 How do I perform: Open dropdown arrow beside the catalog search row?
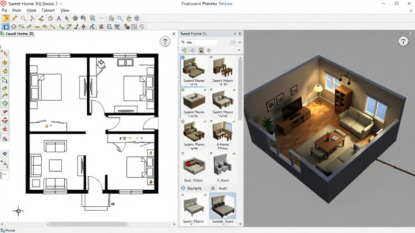click(240, 42)
